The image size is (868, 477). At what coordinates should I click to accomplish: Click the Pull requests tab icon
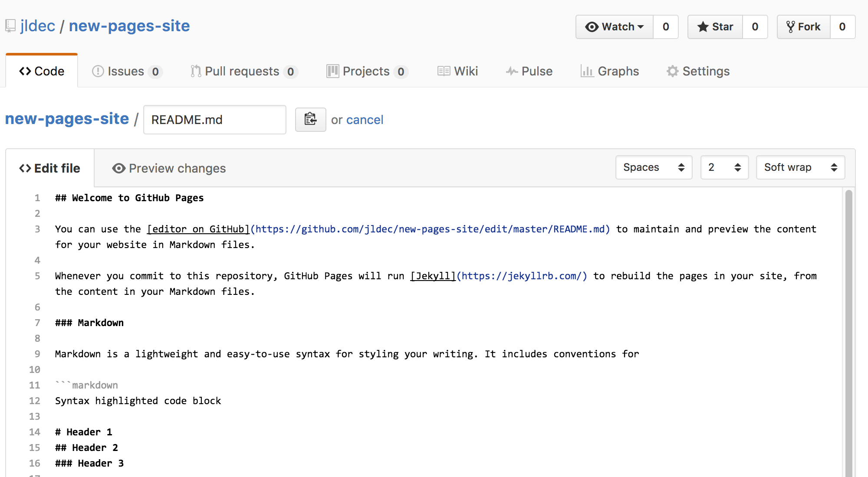(194, 71)
